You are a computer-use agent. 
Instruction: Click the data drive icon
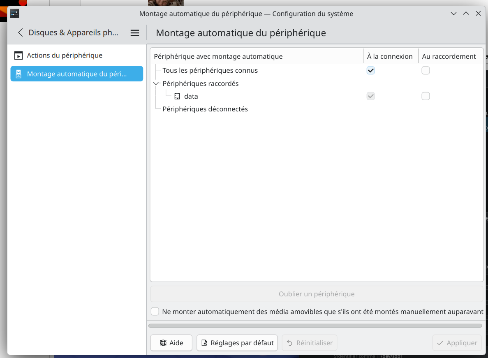point(177,97)
